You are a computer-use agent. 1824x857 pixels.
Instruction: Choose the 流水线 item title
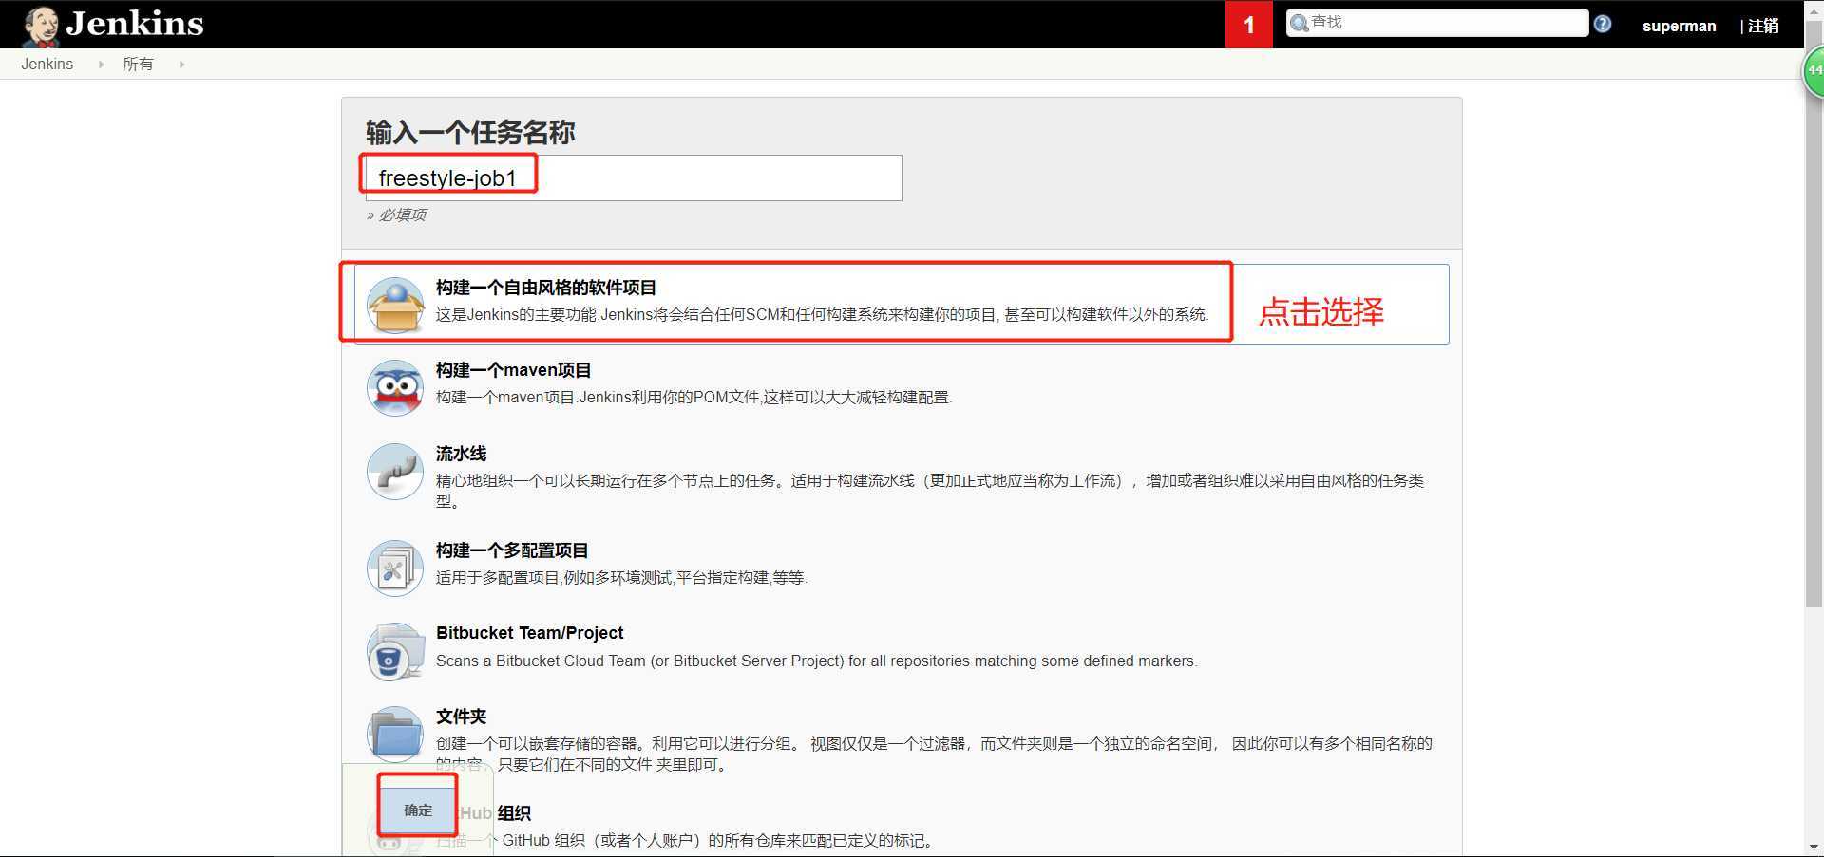461,454
